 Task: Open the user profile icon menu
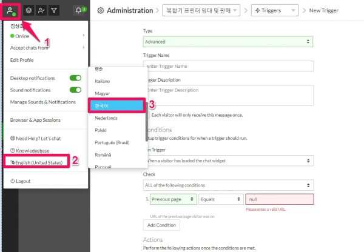pyautogui.click(x=11, y=11)
